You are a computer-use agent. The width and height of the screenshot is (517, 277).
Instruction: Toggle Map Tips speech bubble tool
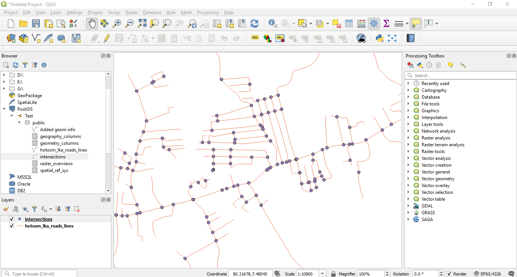pos(416,23)
